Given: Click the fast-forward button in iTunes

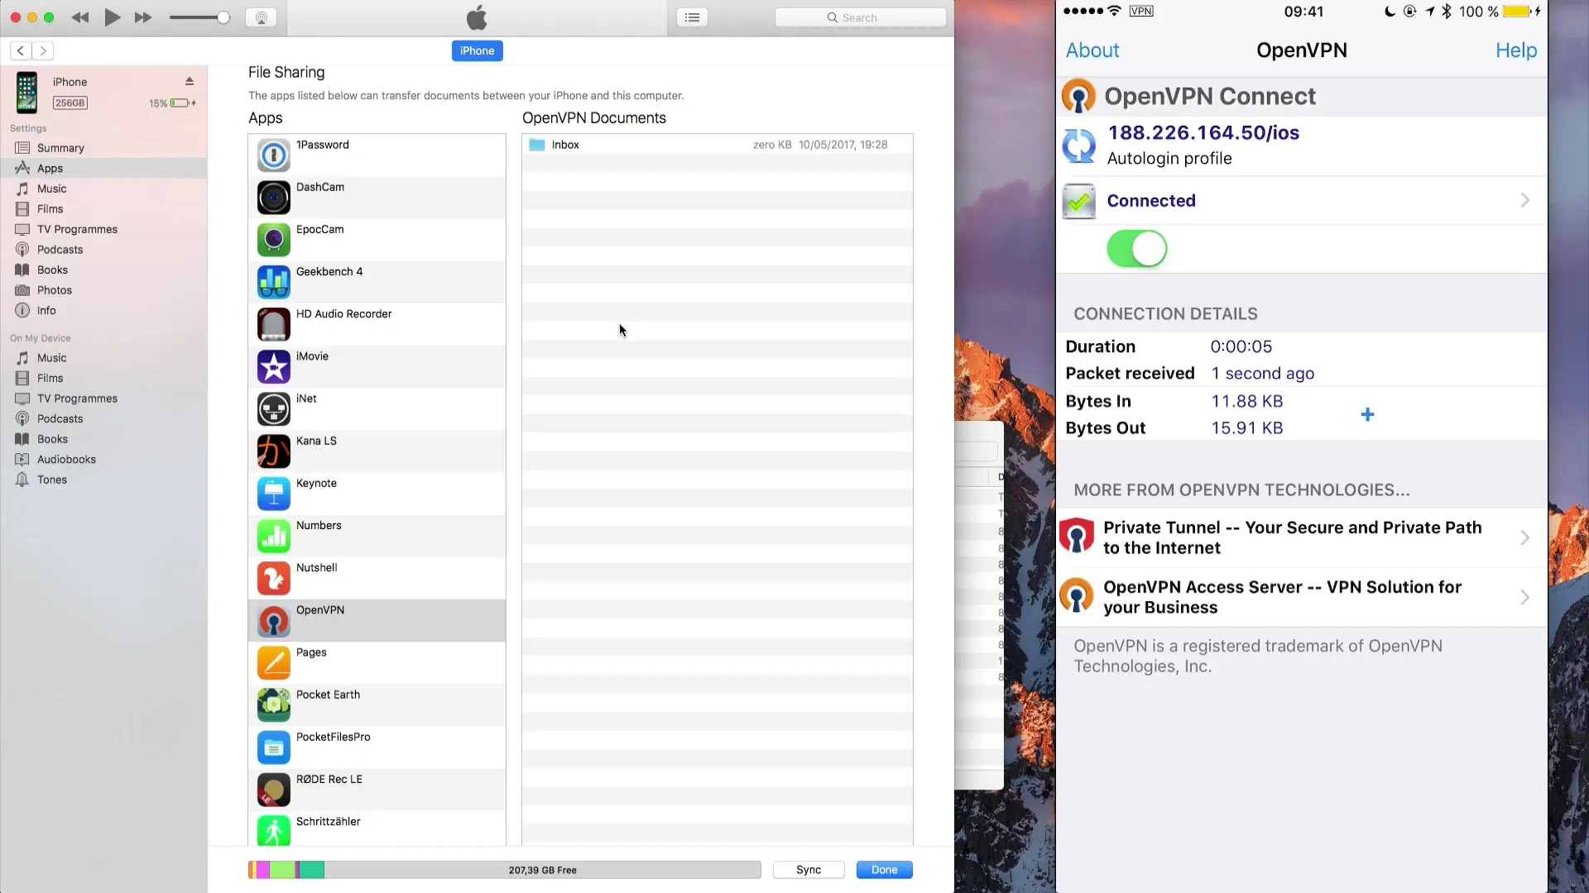Looking at the screenshot, I should pos(143,17).
